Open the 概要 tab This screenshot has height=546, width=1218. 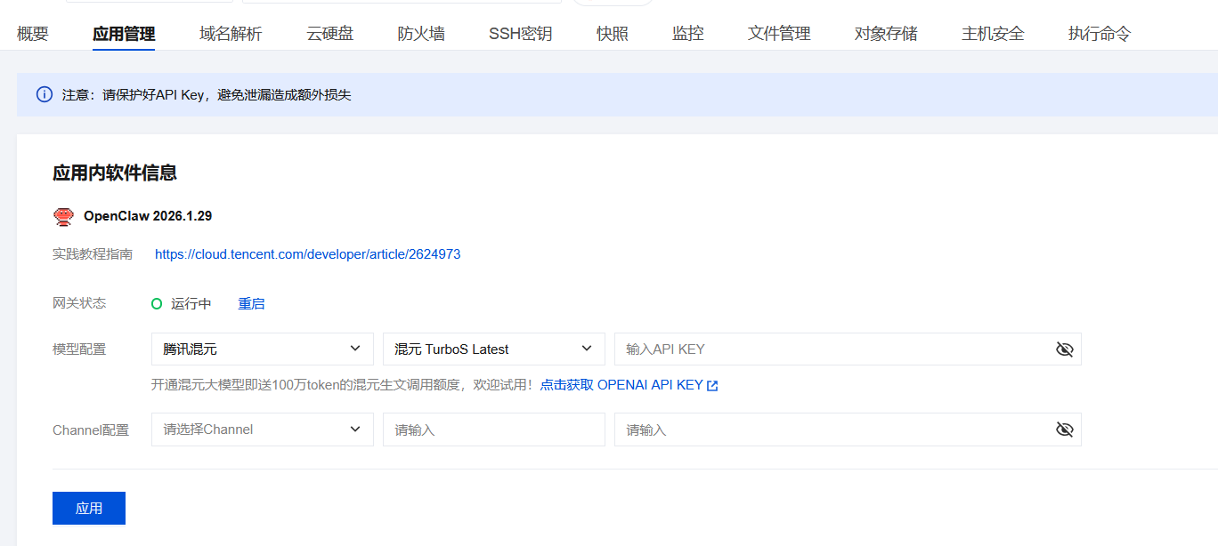tap(33, 34)
